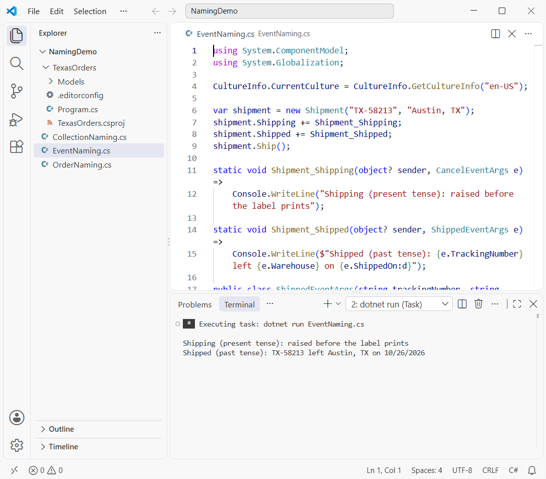Switch to the Problems tab
The width and height of the screenshot is (546, 479).
(x=194, y=304)
